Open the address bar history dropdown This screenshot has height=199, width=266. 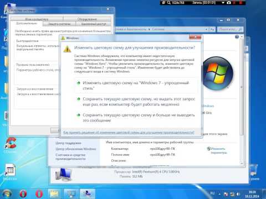point(206,29)
